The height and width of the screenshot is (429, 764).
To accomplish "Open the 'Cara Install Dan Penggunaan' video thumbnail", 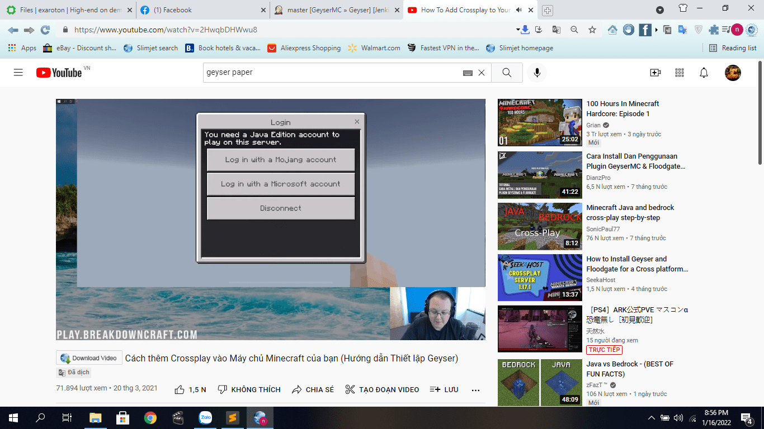I will [x=540, y=175].
